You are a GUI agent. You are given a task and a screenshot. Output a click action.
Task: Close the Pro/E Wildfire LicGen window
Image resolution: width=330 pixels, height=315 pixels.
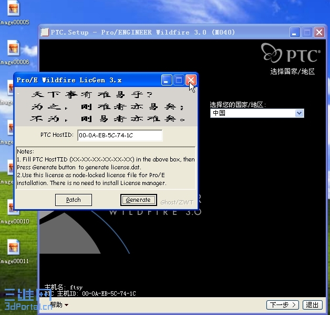point(191,80)
